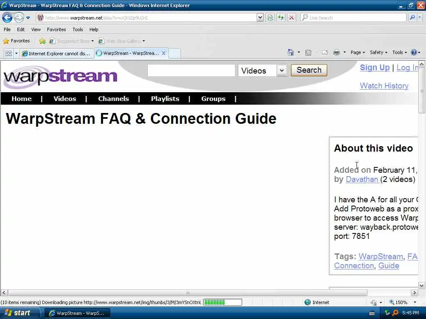This screenshot has height=319, width=426.
Task: Toggle Compatibility View icon
Action: point(270,18)
